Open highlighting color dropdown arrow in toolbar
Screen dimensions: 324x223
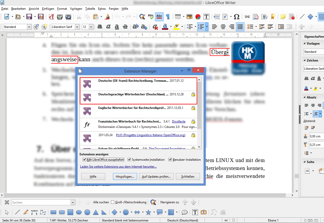182,27
